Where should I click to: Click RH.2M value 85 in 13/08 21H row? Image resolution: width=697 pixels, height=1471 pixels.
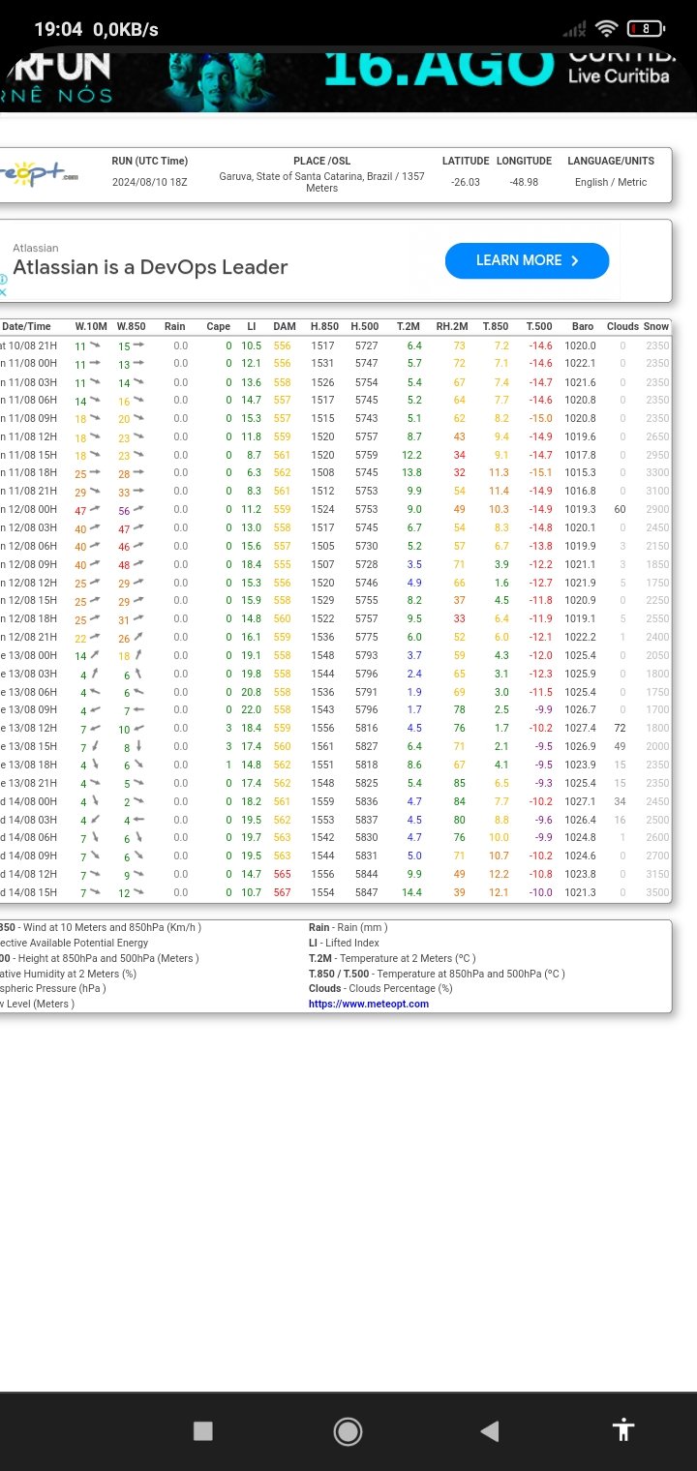coord(460,783)
